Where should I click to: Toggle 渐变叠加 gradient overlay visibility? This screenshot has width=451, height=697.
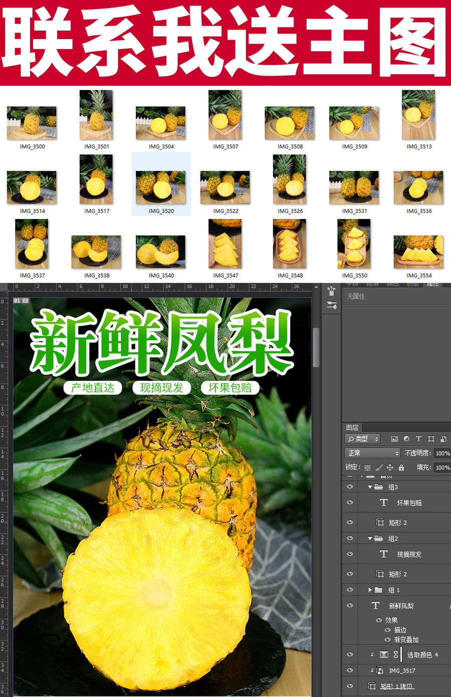pyautogui.click(x=387, y=640)
